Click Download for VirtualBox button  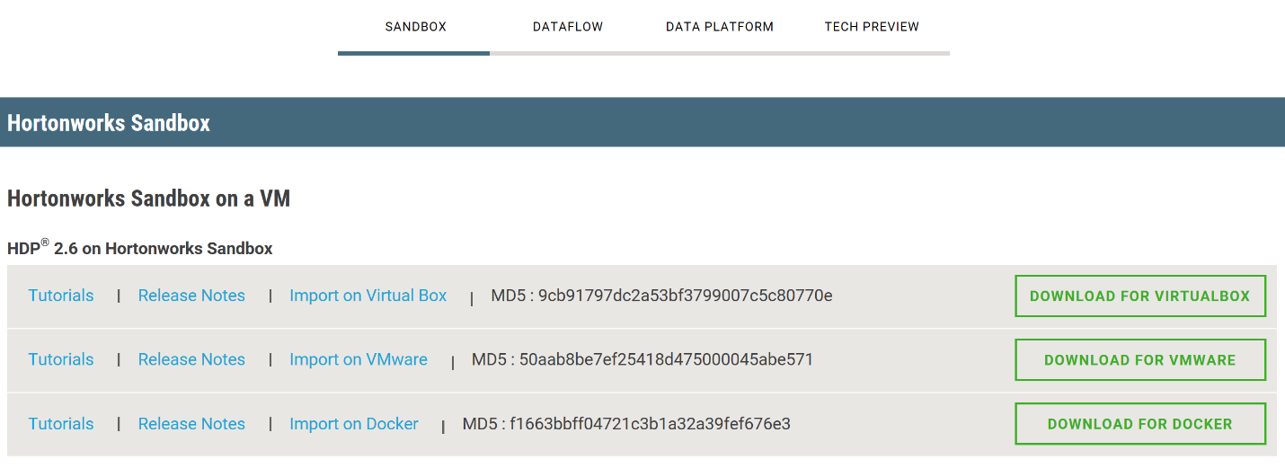click(1140, 296)
